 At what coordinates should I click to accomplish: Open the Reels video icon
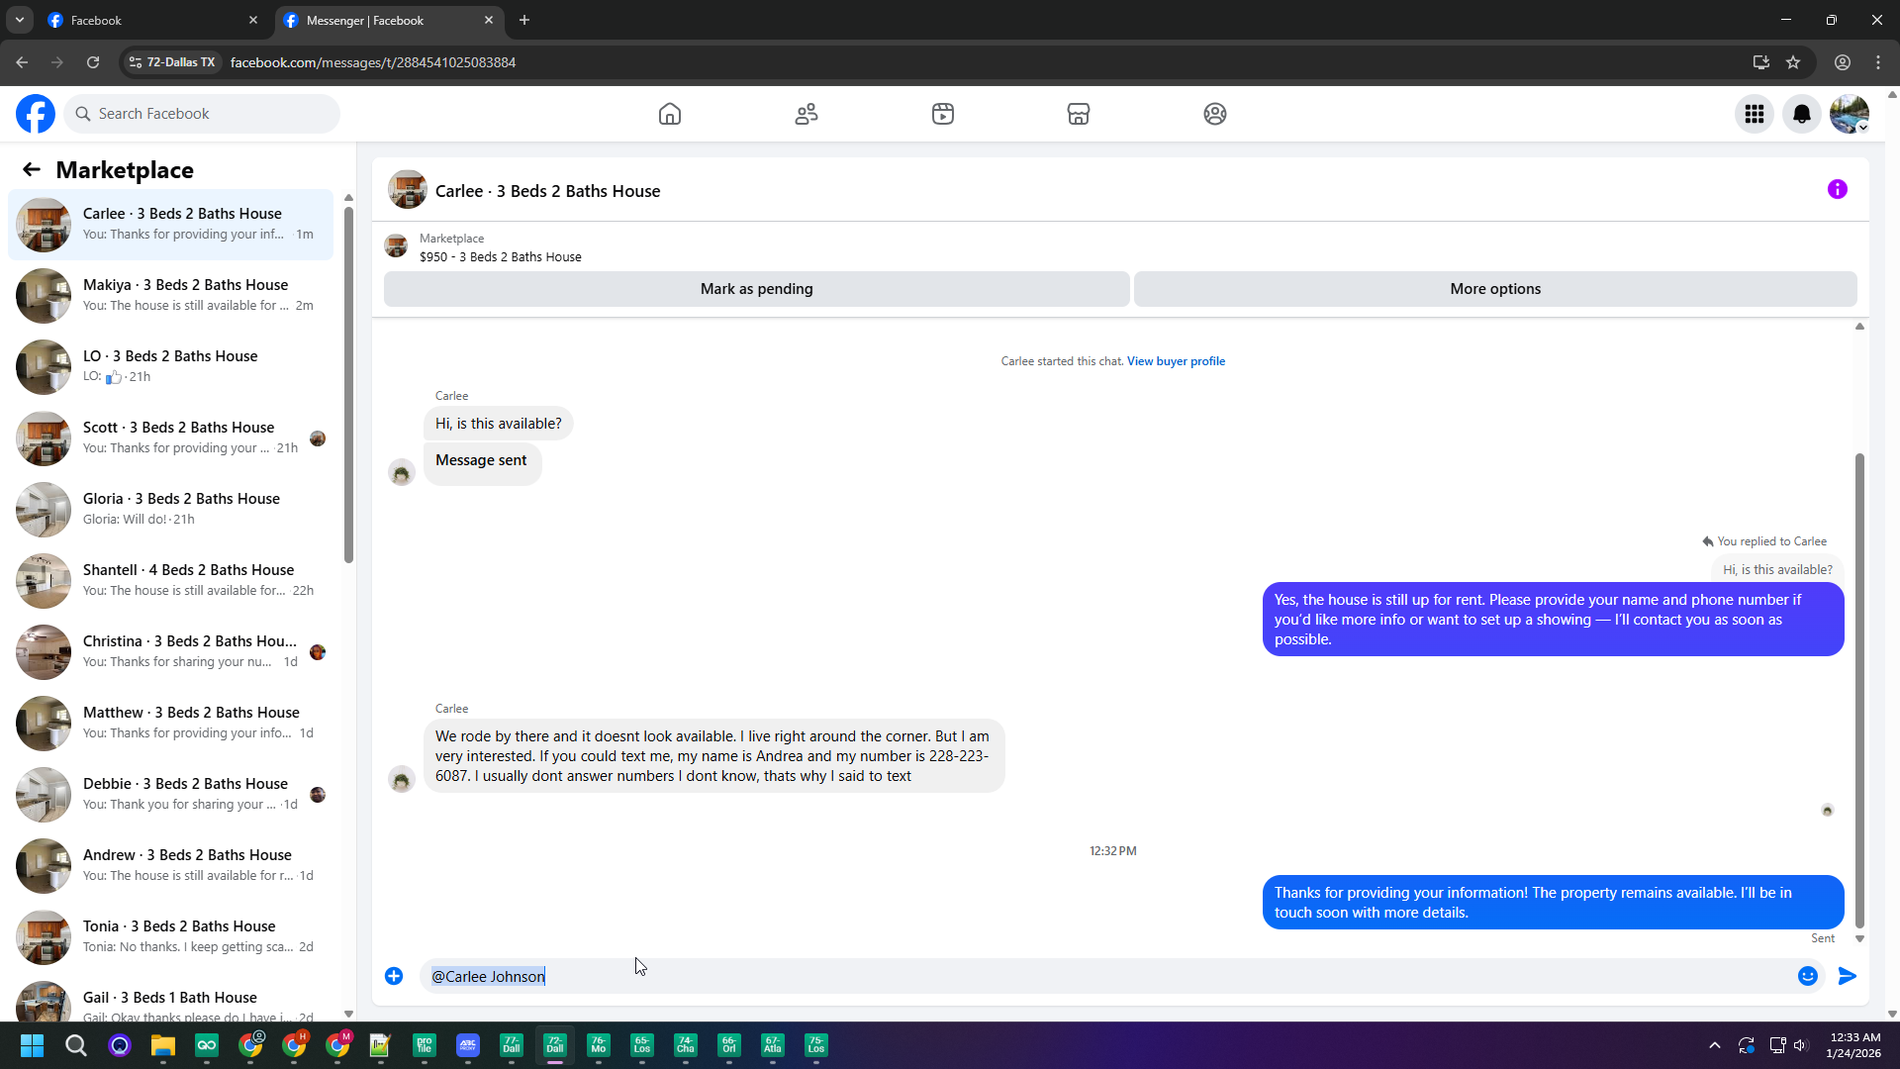[x=943, y=114]
